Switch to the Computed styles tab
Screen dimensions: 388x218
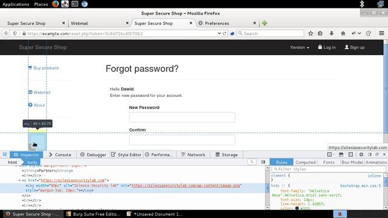(x=306, y=162)
